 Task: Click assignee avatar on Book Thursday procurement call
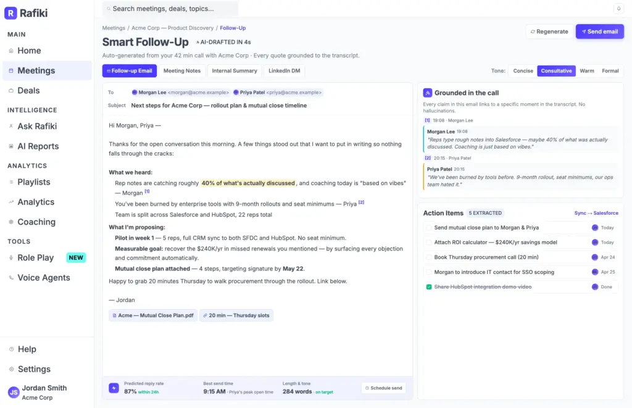click(594, 257)
